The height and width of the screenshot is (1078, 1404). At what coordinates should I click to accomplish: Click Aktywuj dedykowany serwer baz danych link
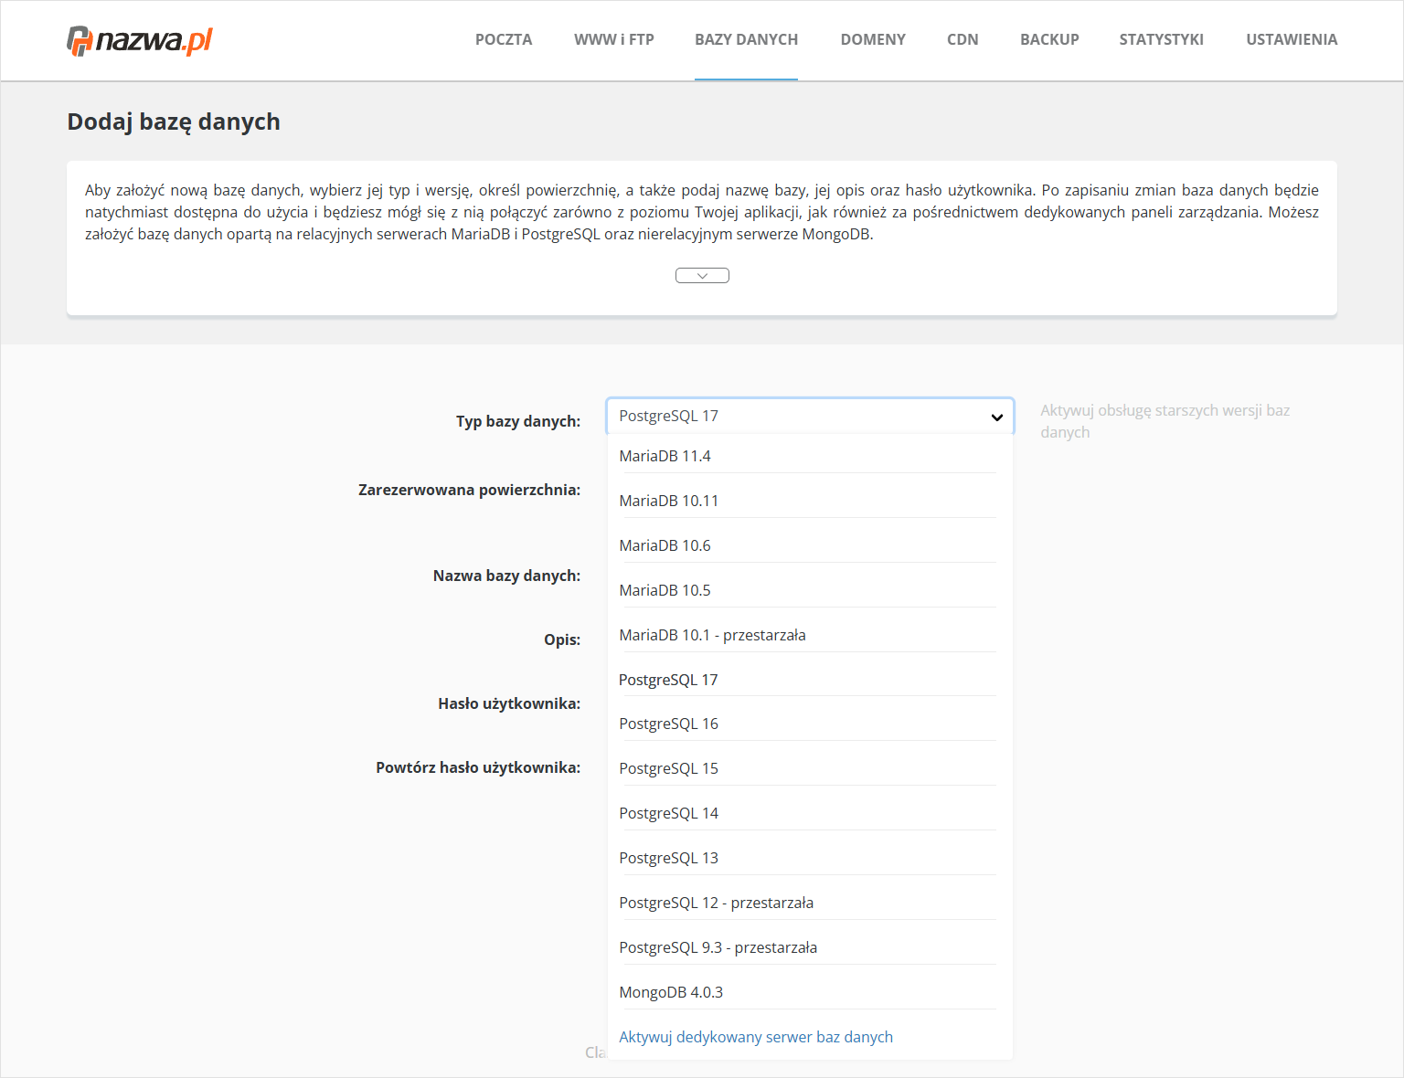pyautogui.click(x=756, y=1037)
